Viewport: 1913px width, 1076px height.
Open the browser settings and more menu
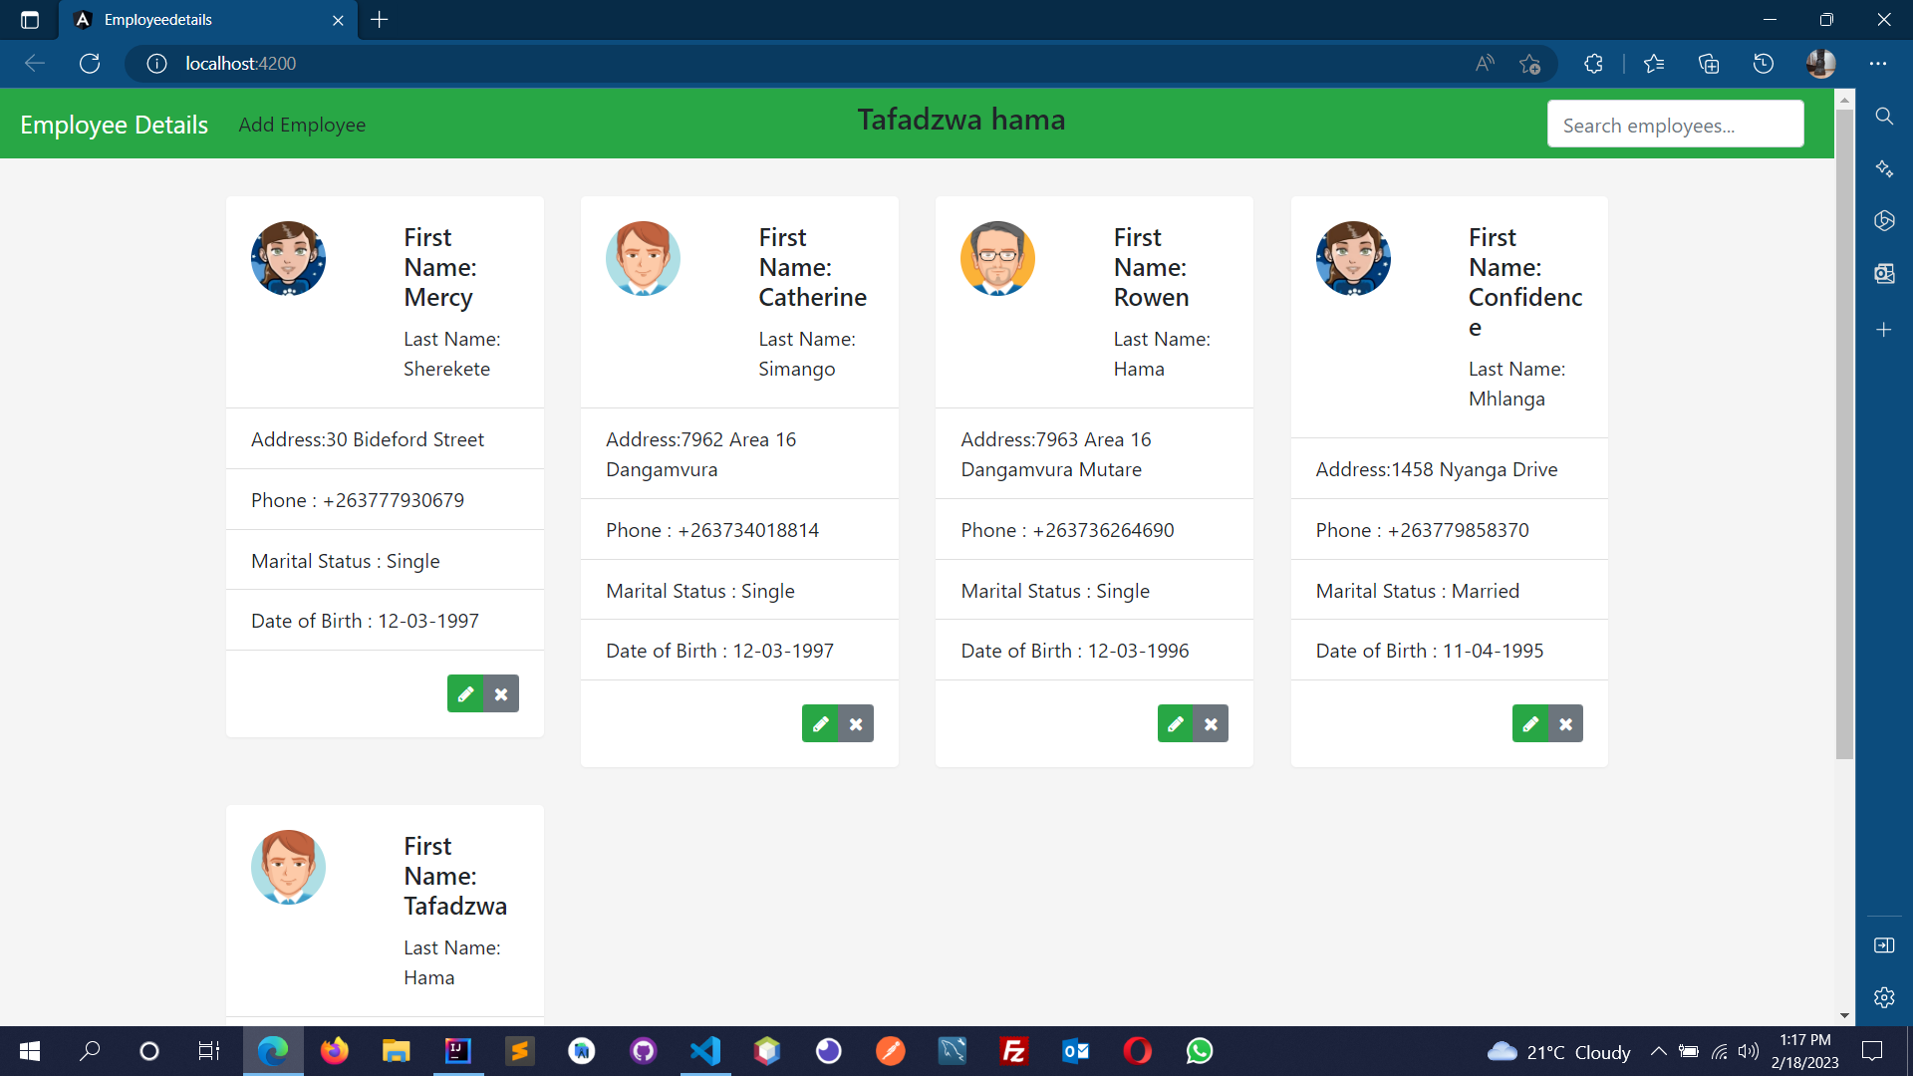click(1878, 64)
